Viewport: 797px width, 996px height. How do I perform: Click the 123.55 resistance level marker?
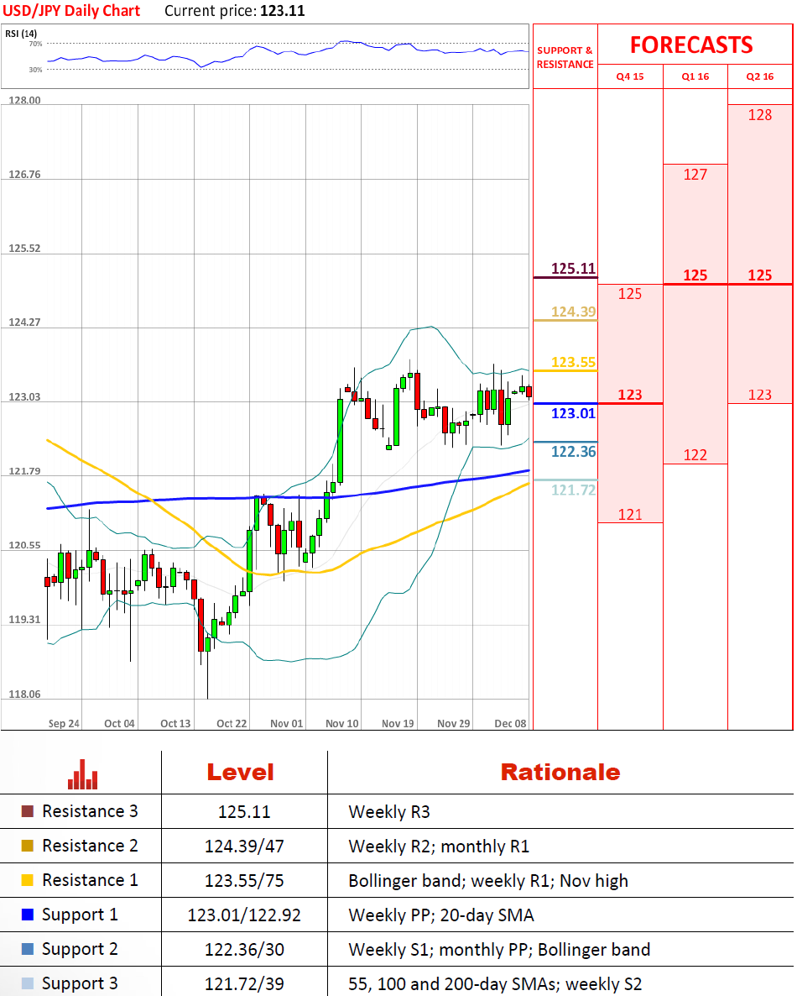573,362
